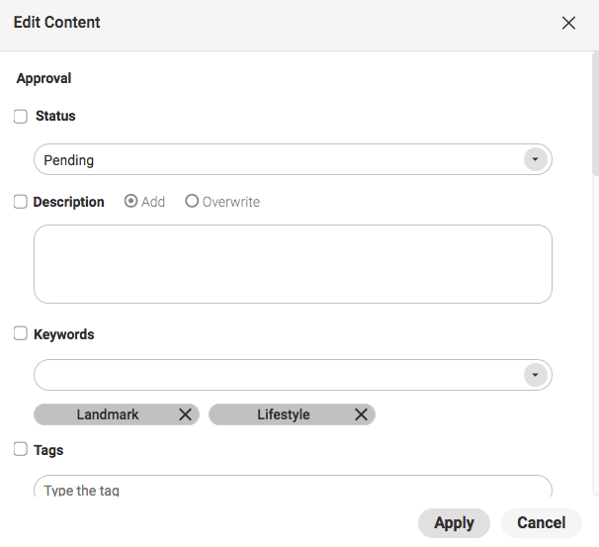Click the 'Type the tag' input
Viewport: 599px width, 547px height.
pos(293,489)
